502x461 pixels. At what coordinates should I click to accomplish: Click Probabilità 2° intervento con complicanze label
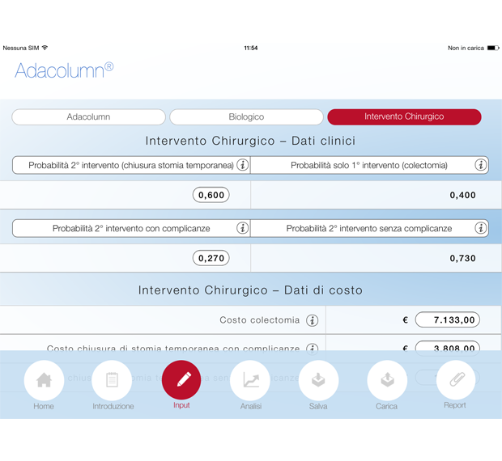point(131,229)
